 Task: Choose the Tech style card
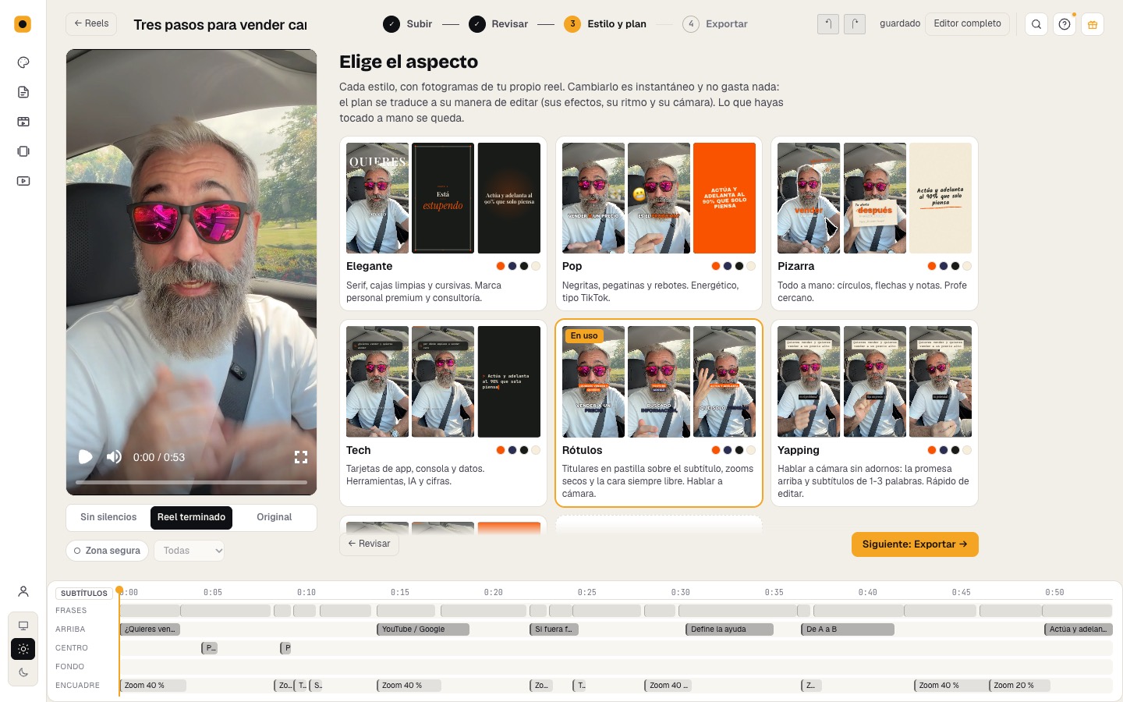pyautogui.click(x=443, y=413)
